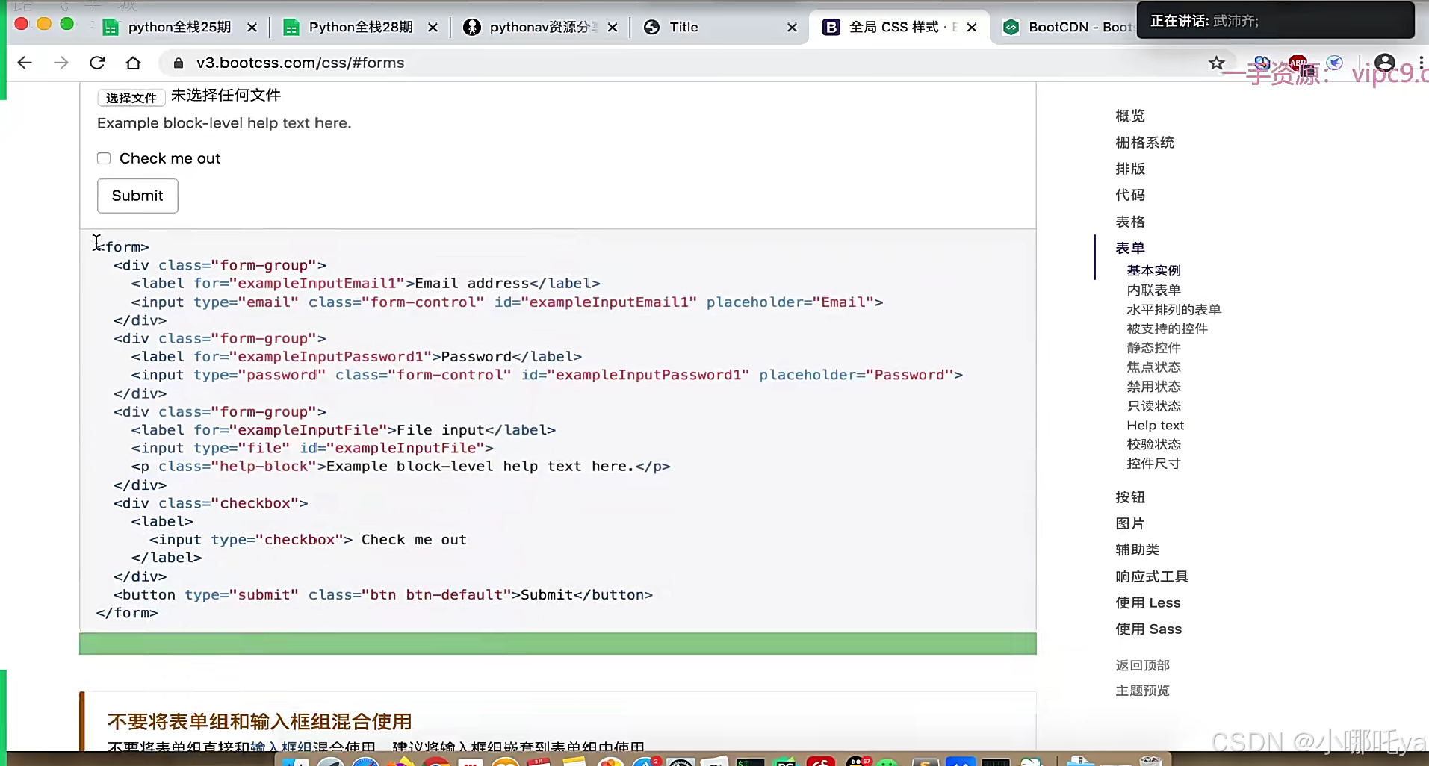Open 概览 in the sidebar
This screenshot has width=1429, height=766.
tap(1130, 116)
